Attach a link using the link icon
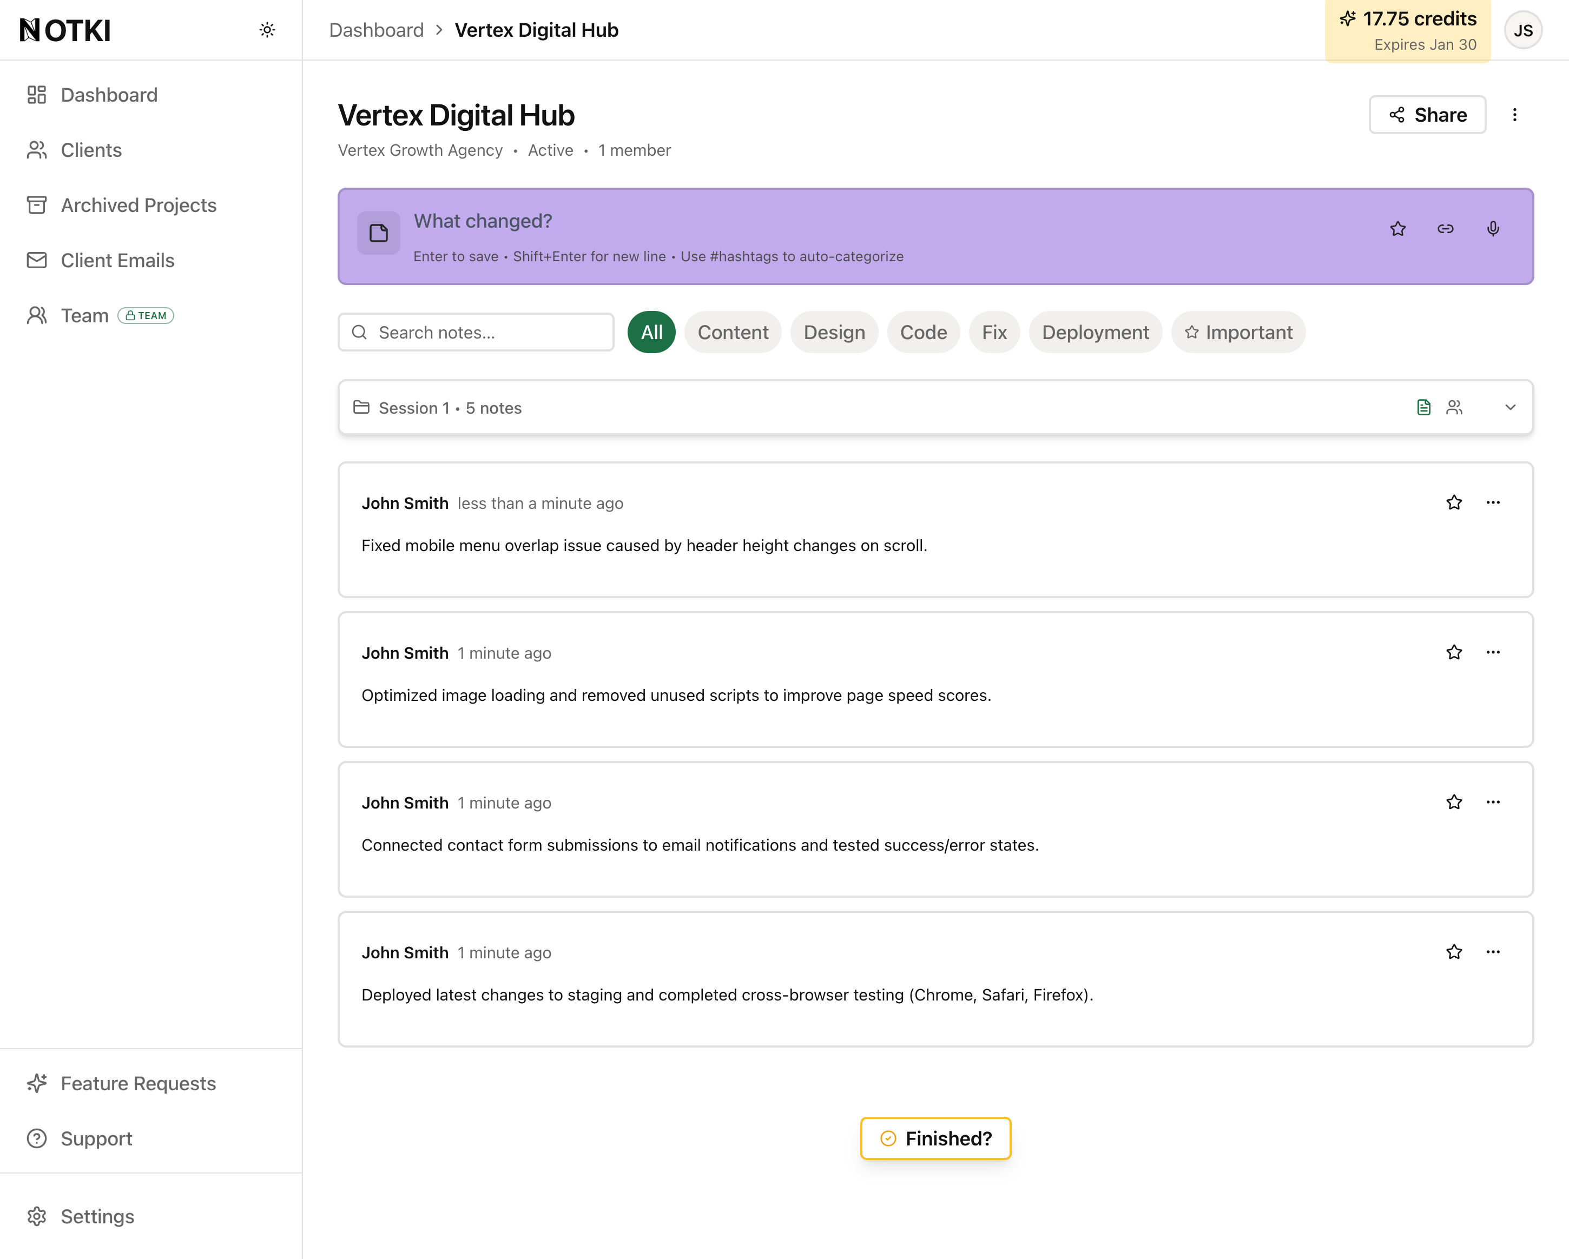Image resolution: width=1569 pixels, height=1259 pixels. coord(1445,228)
